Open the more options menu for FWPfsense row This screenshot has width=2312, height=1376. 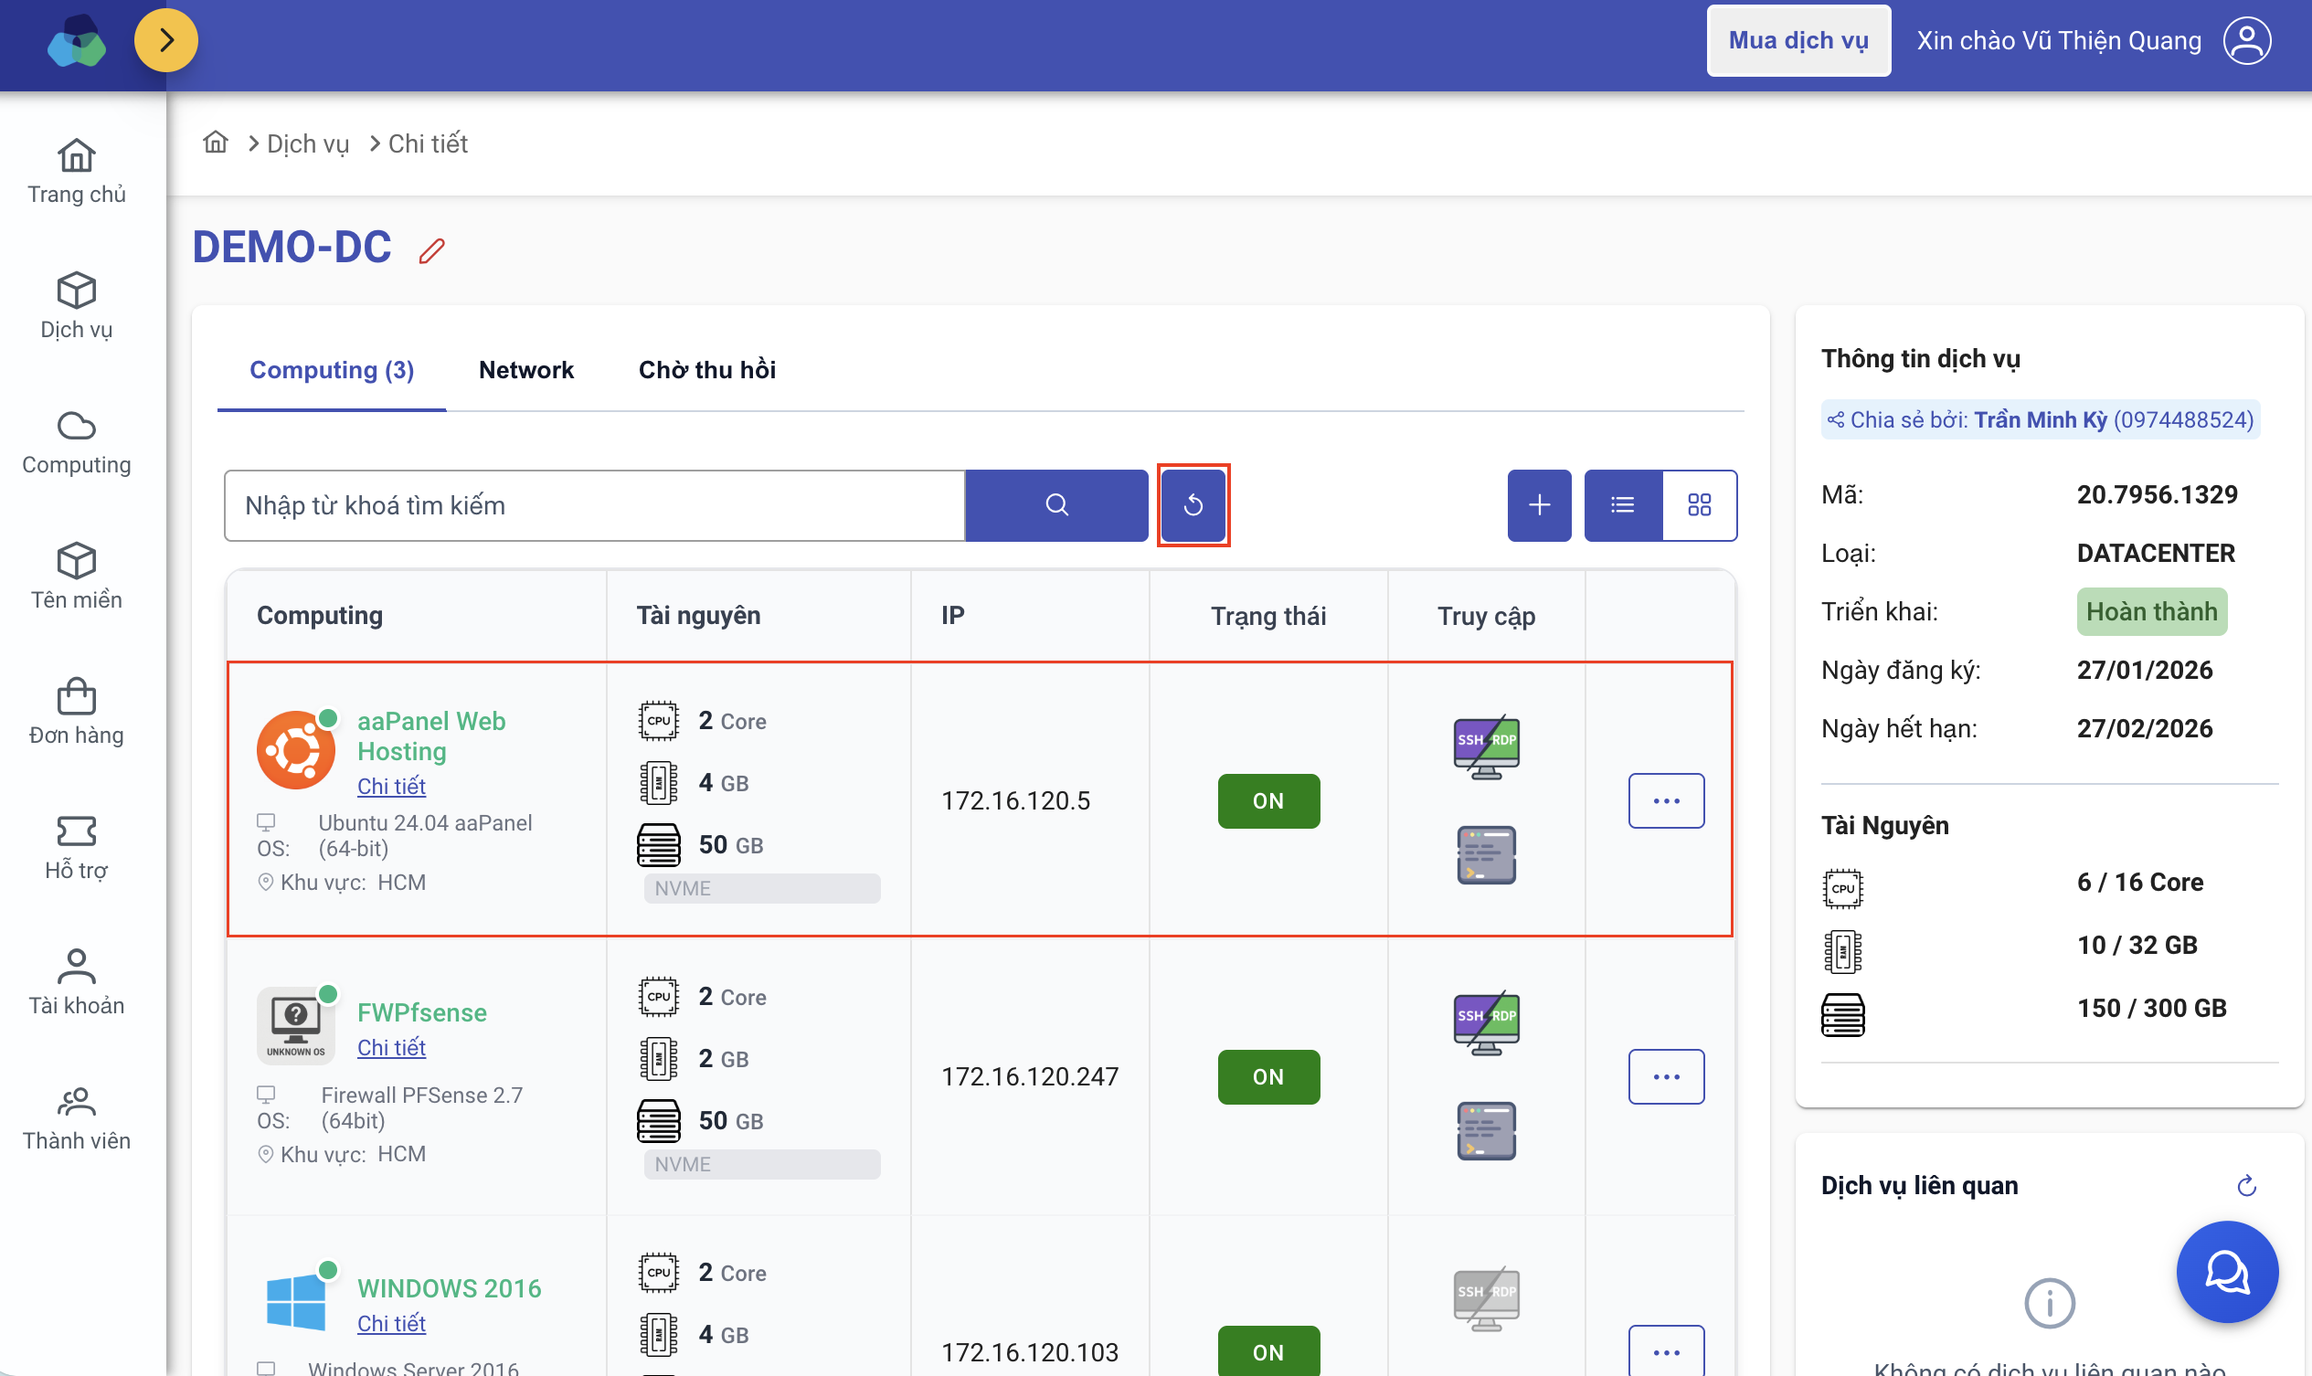[x=1666, y=1076]
